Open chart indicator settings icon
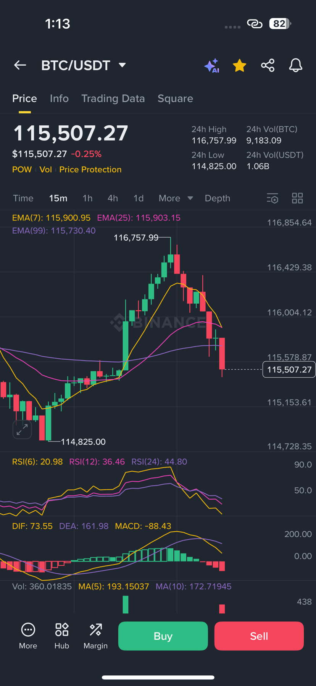Viewport: 316px width, 686px height. coord(272,198)
